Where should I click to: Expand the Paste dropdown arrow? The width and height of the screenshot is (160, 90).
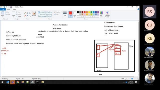pos(3,17)
